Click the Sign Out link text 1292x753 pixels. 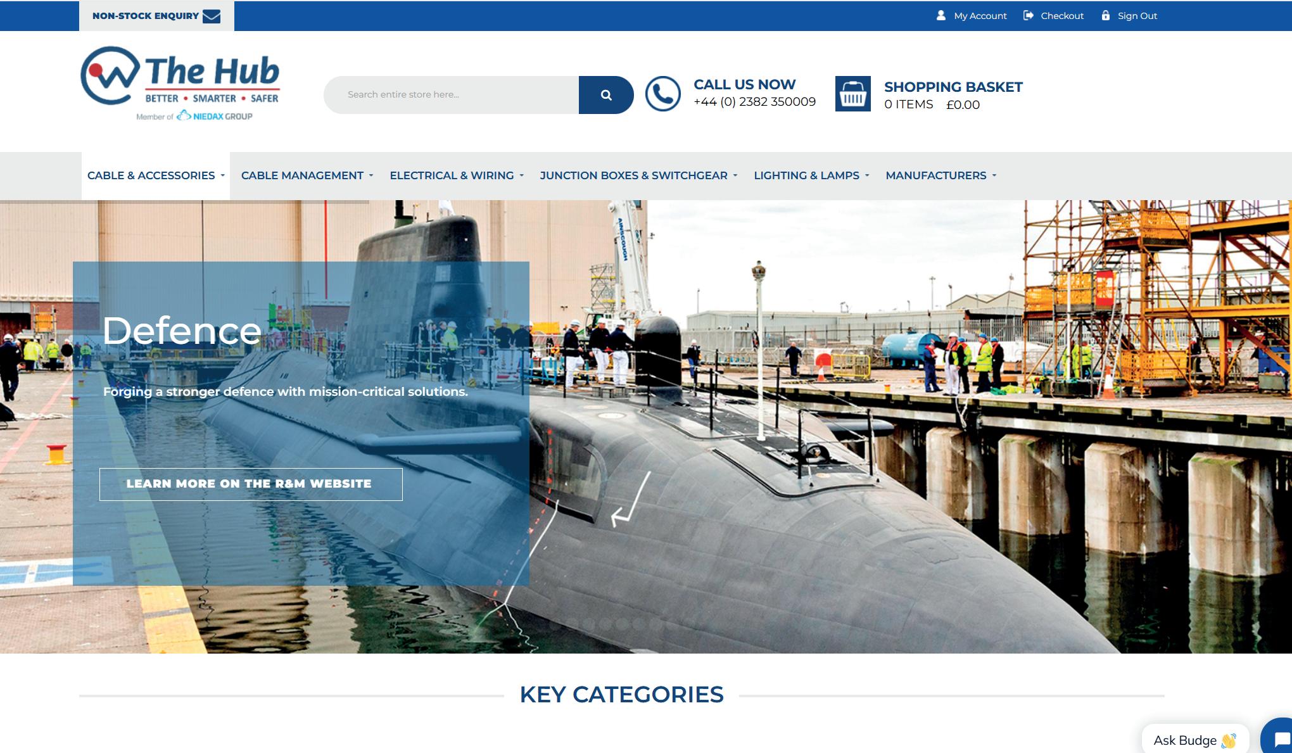click(x=1137, y=16)
